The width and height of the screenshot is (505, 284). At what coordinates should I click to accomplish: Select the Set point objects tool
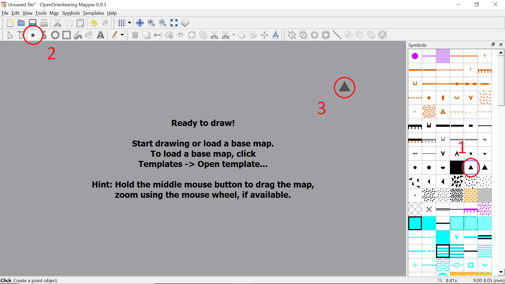point(33,35)
